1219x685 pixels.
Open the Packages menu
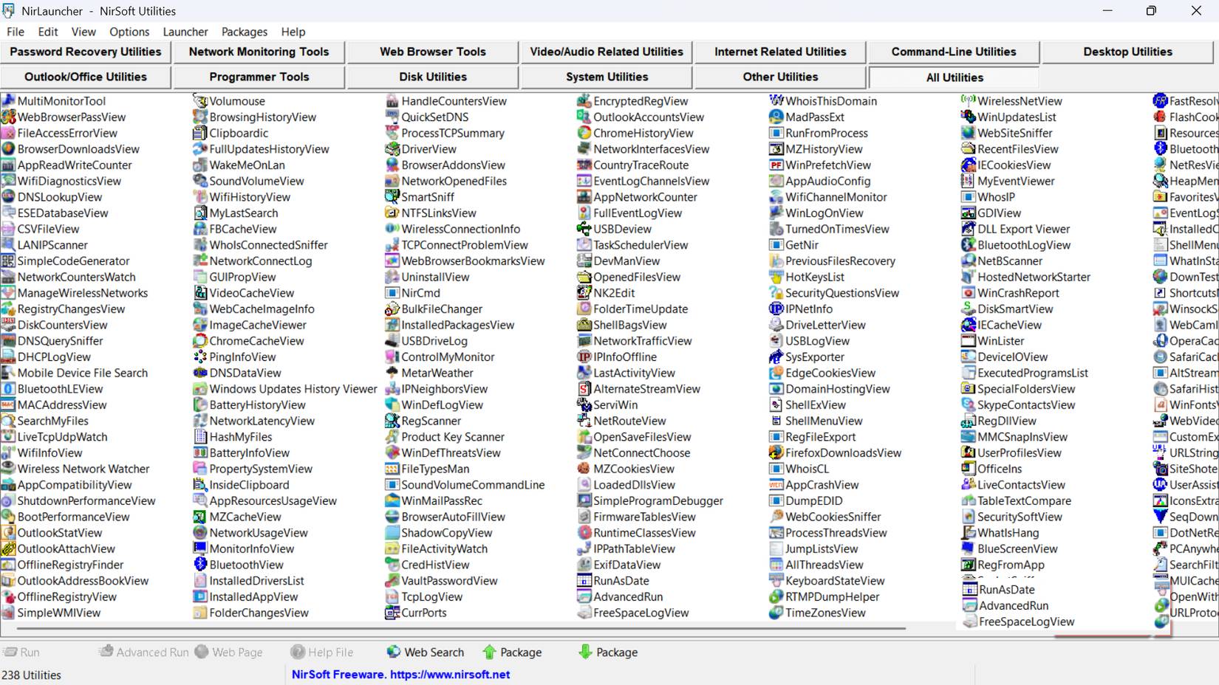[245, 32]
